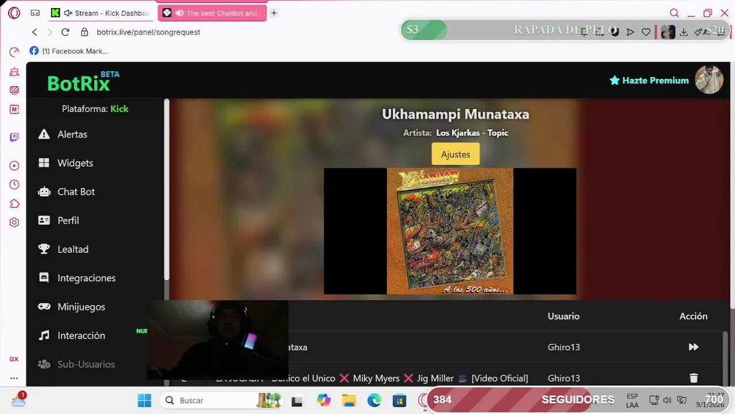Unmute the Kick Dashboard tab speaker icon
Viewport: 735px width, 414px height.
click(68, 13)
